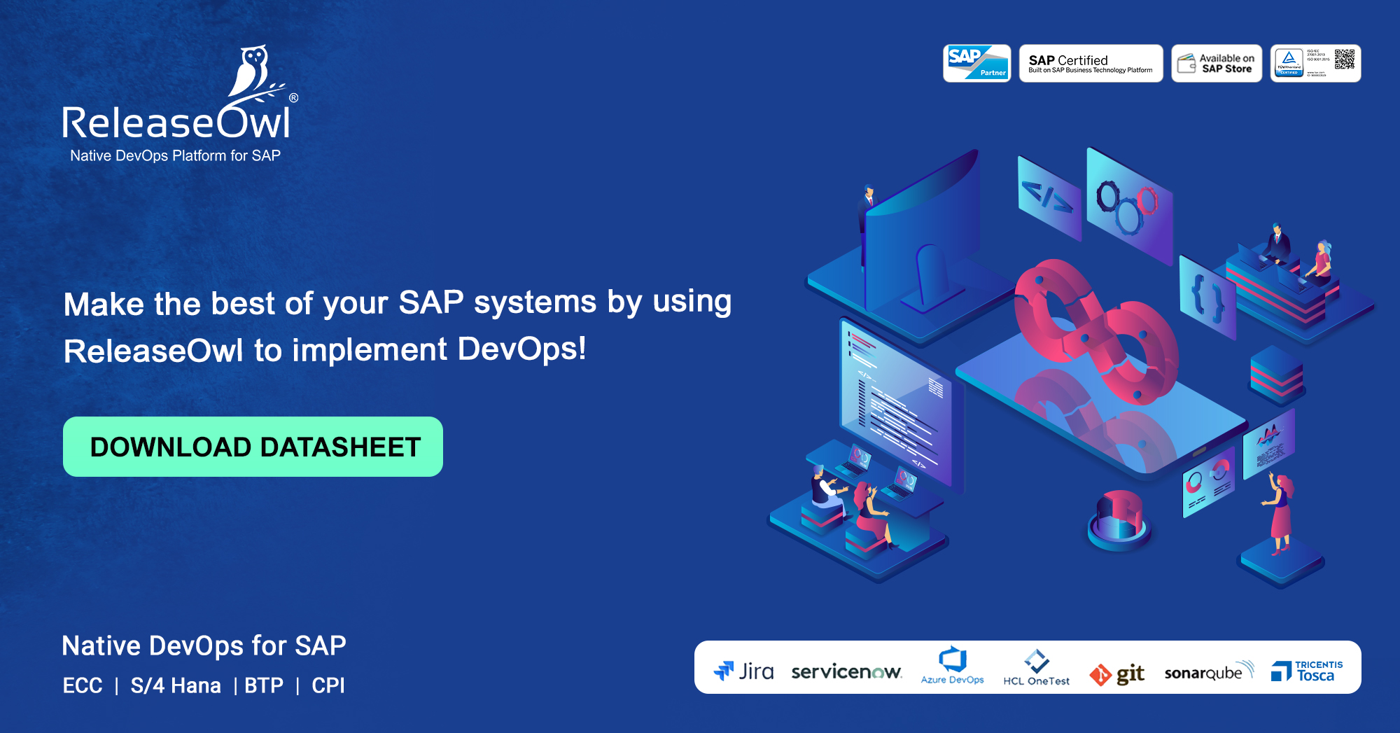
Task: Click the DOWNLOAD DATASHEET button
Action: click(253, 447)
